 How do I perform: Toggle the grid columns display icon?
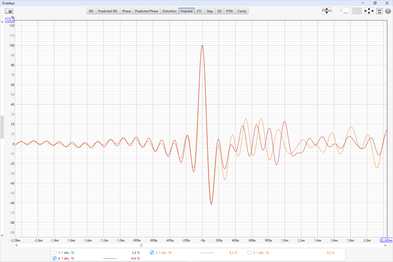357,11
